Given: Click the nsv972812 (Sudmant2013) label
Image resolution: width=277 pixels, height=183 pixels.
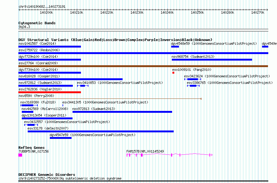Looking at the screenshot, I should [40, 83].
